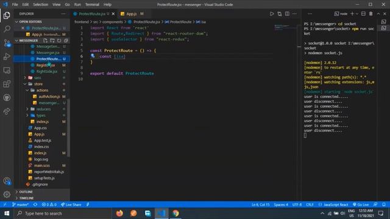The image size is (390, 219).
Task: Open terminal launch profile dropdown arrow
Action: pos(357,13)
